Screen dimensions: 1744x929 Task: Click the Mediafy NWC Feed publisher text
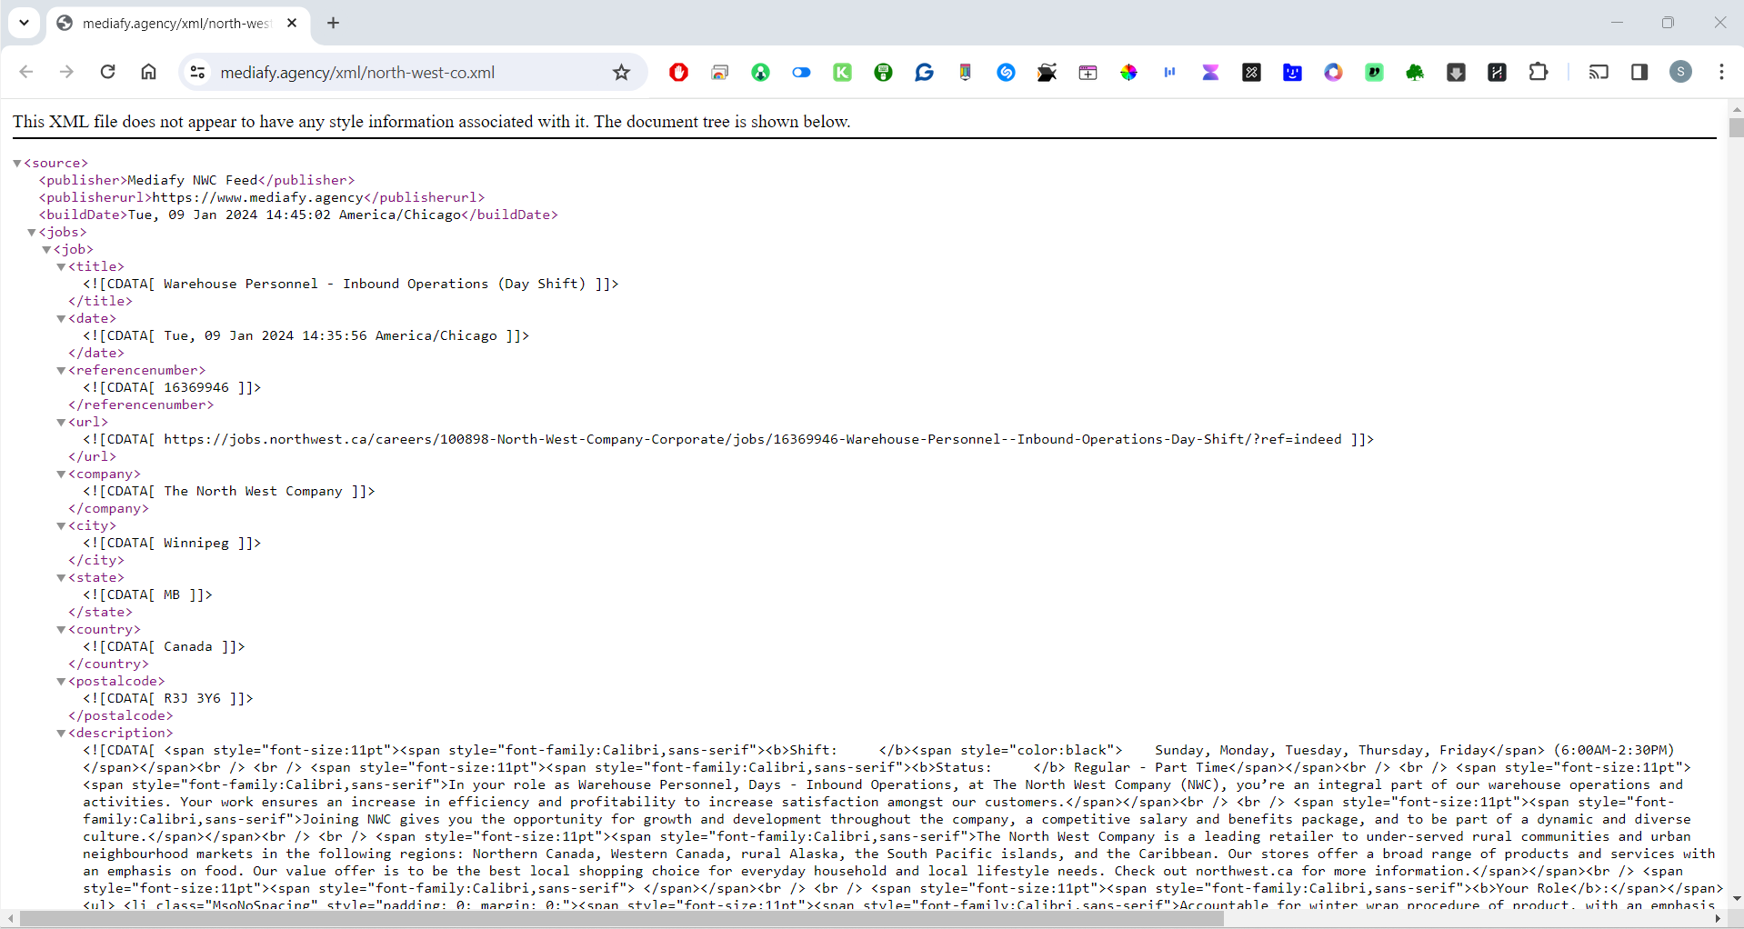click(193, 180)
